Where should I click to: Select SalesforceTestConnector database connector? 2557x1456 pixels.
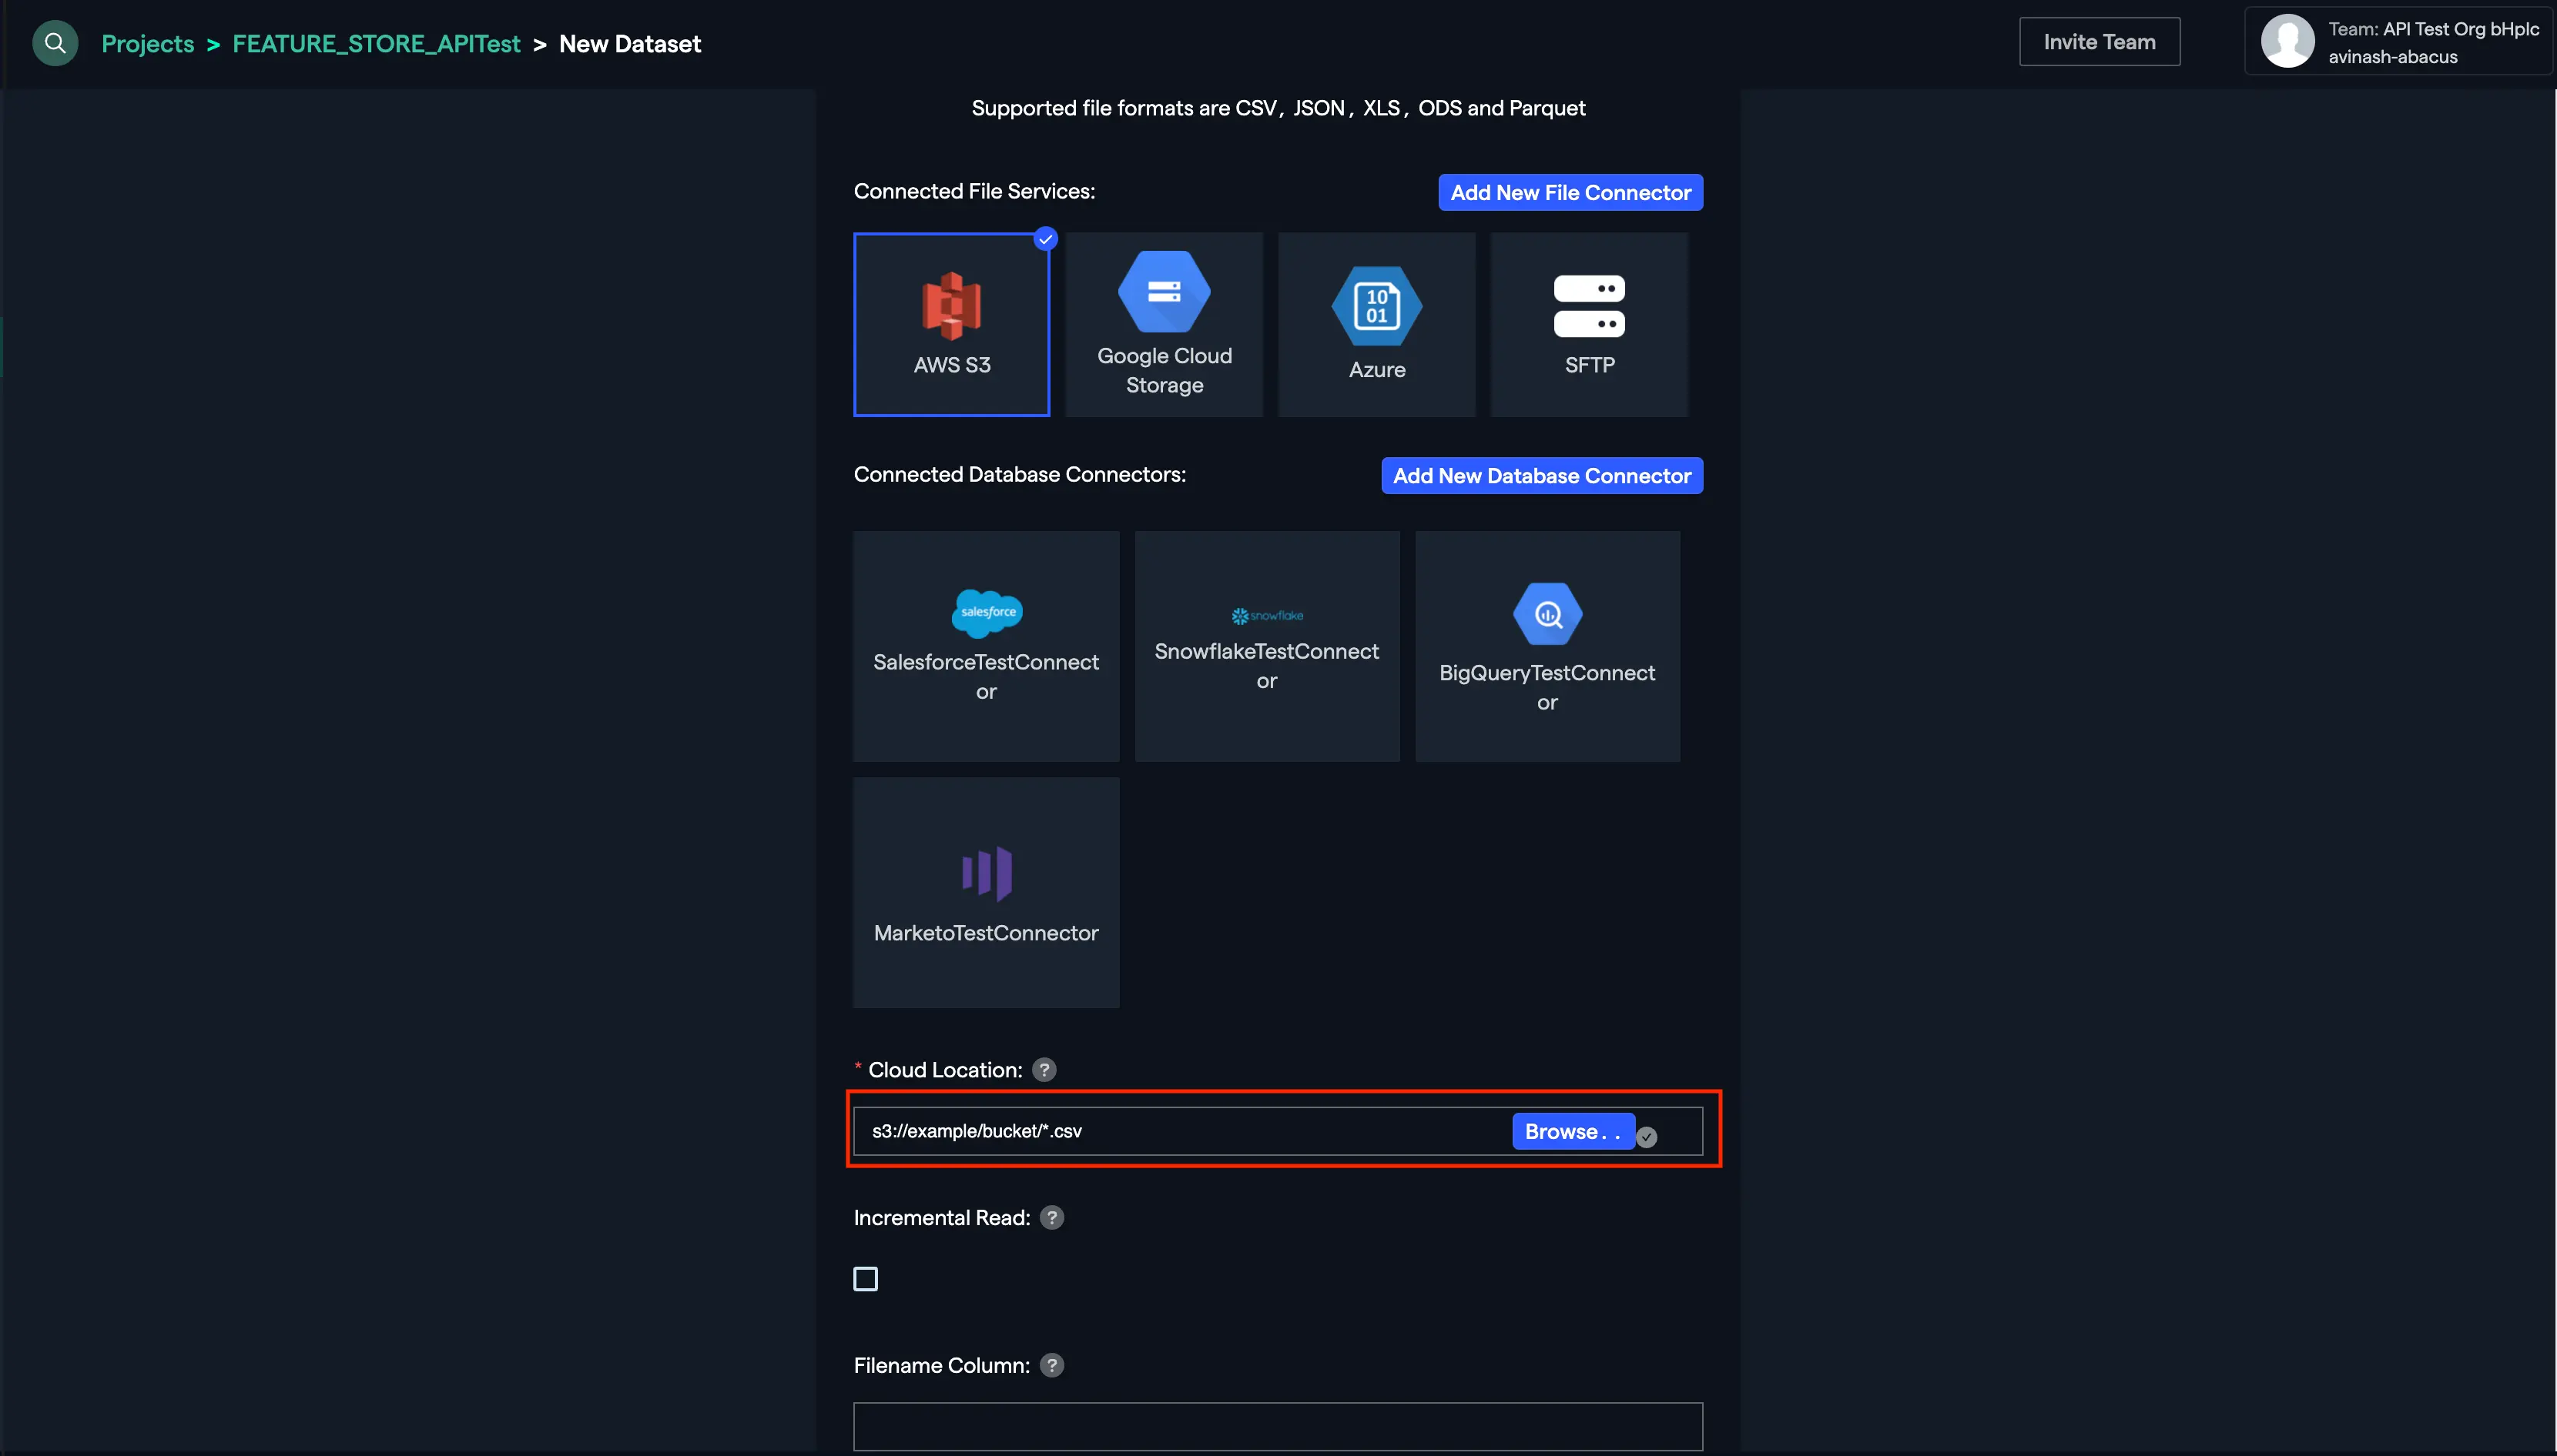[986, 646]
